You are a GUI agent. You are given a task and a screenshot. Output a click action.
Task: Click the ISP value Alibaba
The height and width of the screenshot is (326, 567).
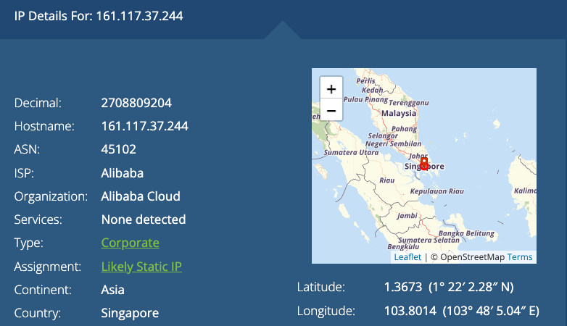(122, 173)
